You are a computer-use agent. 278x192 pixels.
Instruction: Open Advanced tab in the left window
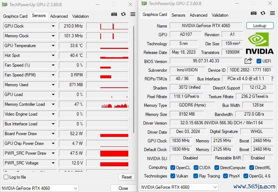[59, 16]
